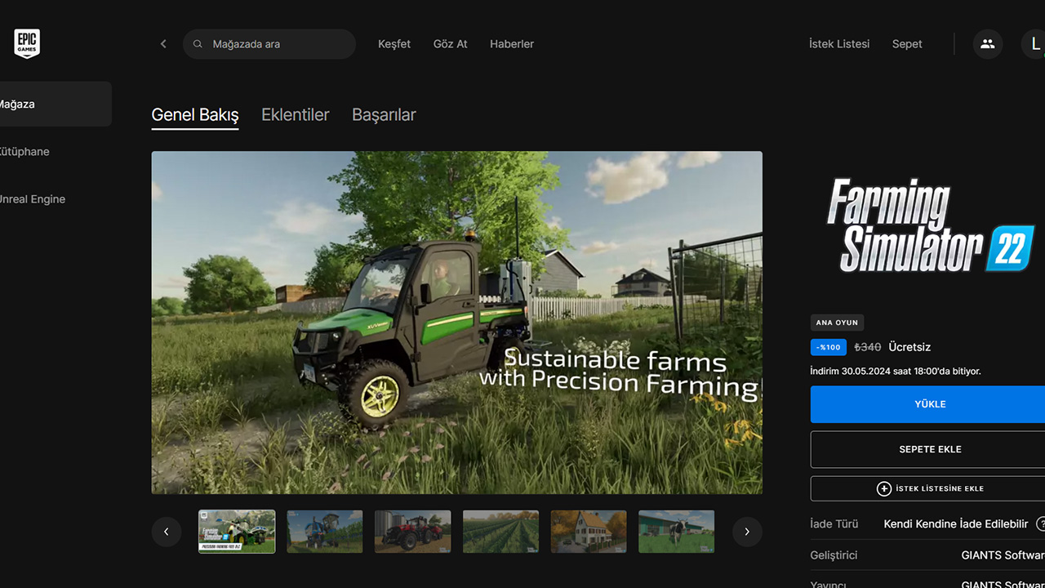Click the magnifier search icon
Viewport: 1045px width, 588px height.
(198, 44)
